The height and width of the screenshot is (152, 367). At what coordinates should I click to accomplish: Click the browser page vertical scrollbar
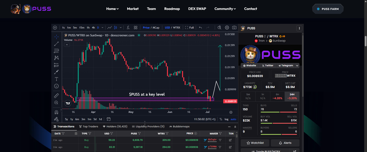click(x=365, y=41)
